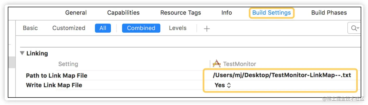368x105 pixels.
Task: Select the Path to Link Map File row
Action: coord(56,76)
